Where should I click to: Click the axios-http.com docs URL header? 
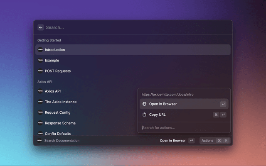[167, 95]
